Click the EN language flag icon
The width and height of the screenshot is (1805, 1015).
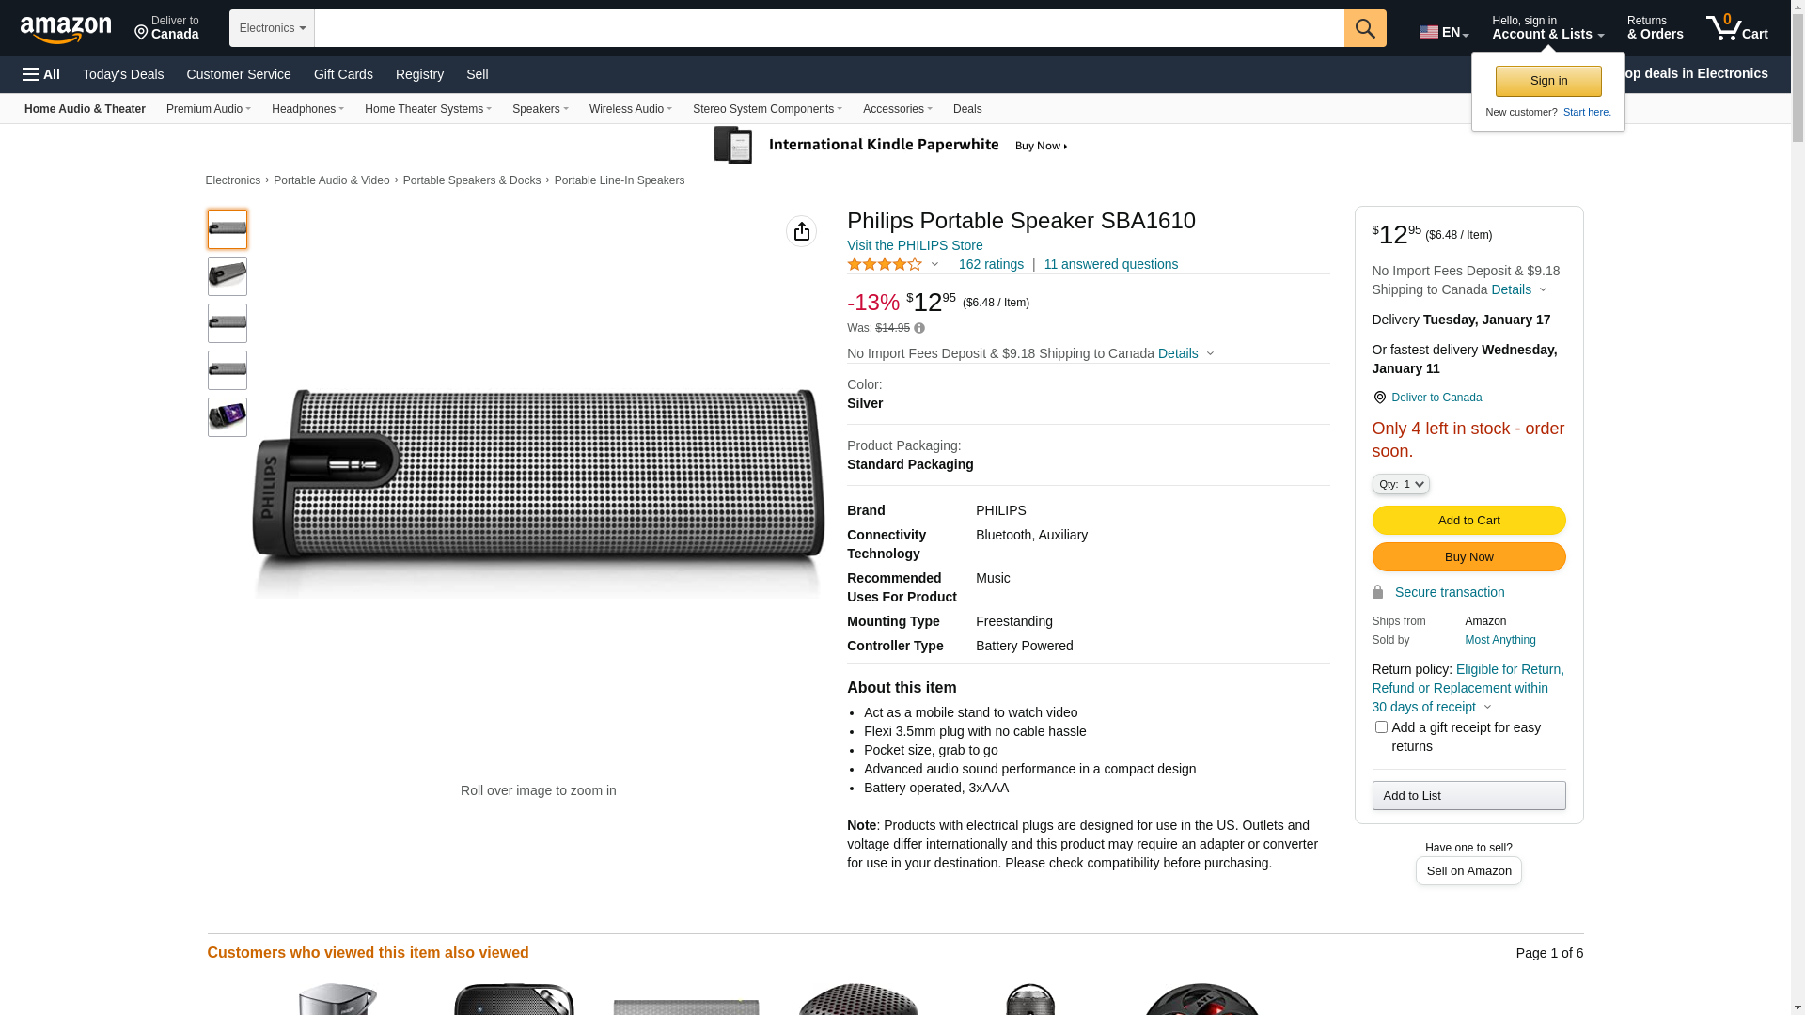(1429, 32)
